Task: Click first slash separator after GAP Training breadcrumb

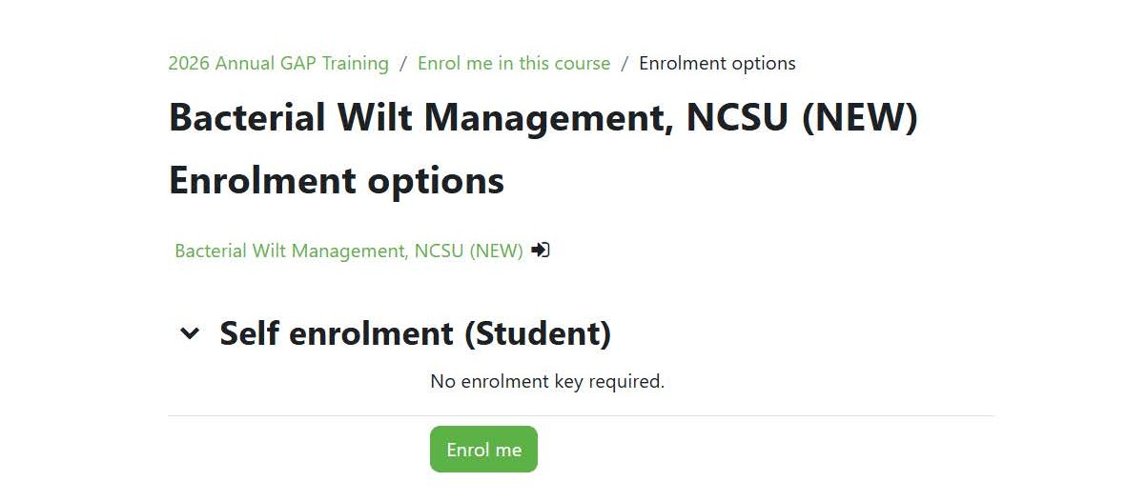Action: (x=403, y=64)
